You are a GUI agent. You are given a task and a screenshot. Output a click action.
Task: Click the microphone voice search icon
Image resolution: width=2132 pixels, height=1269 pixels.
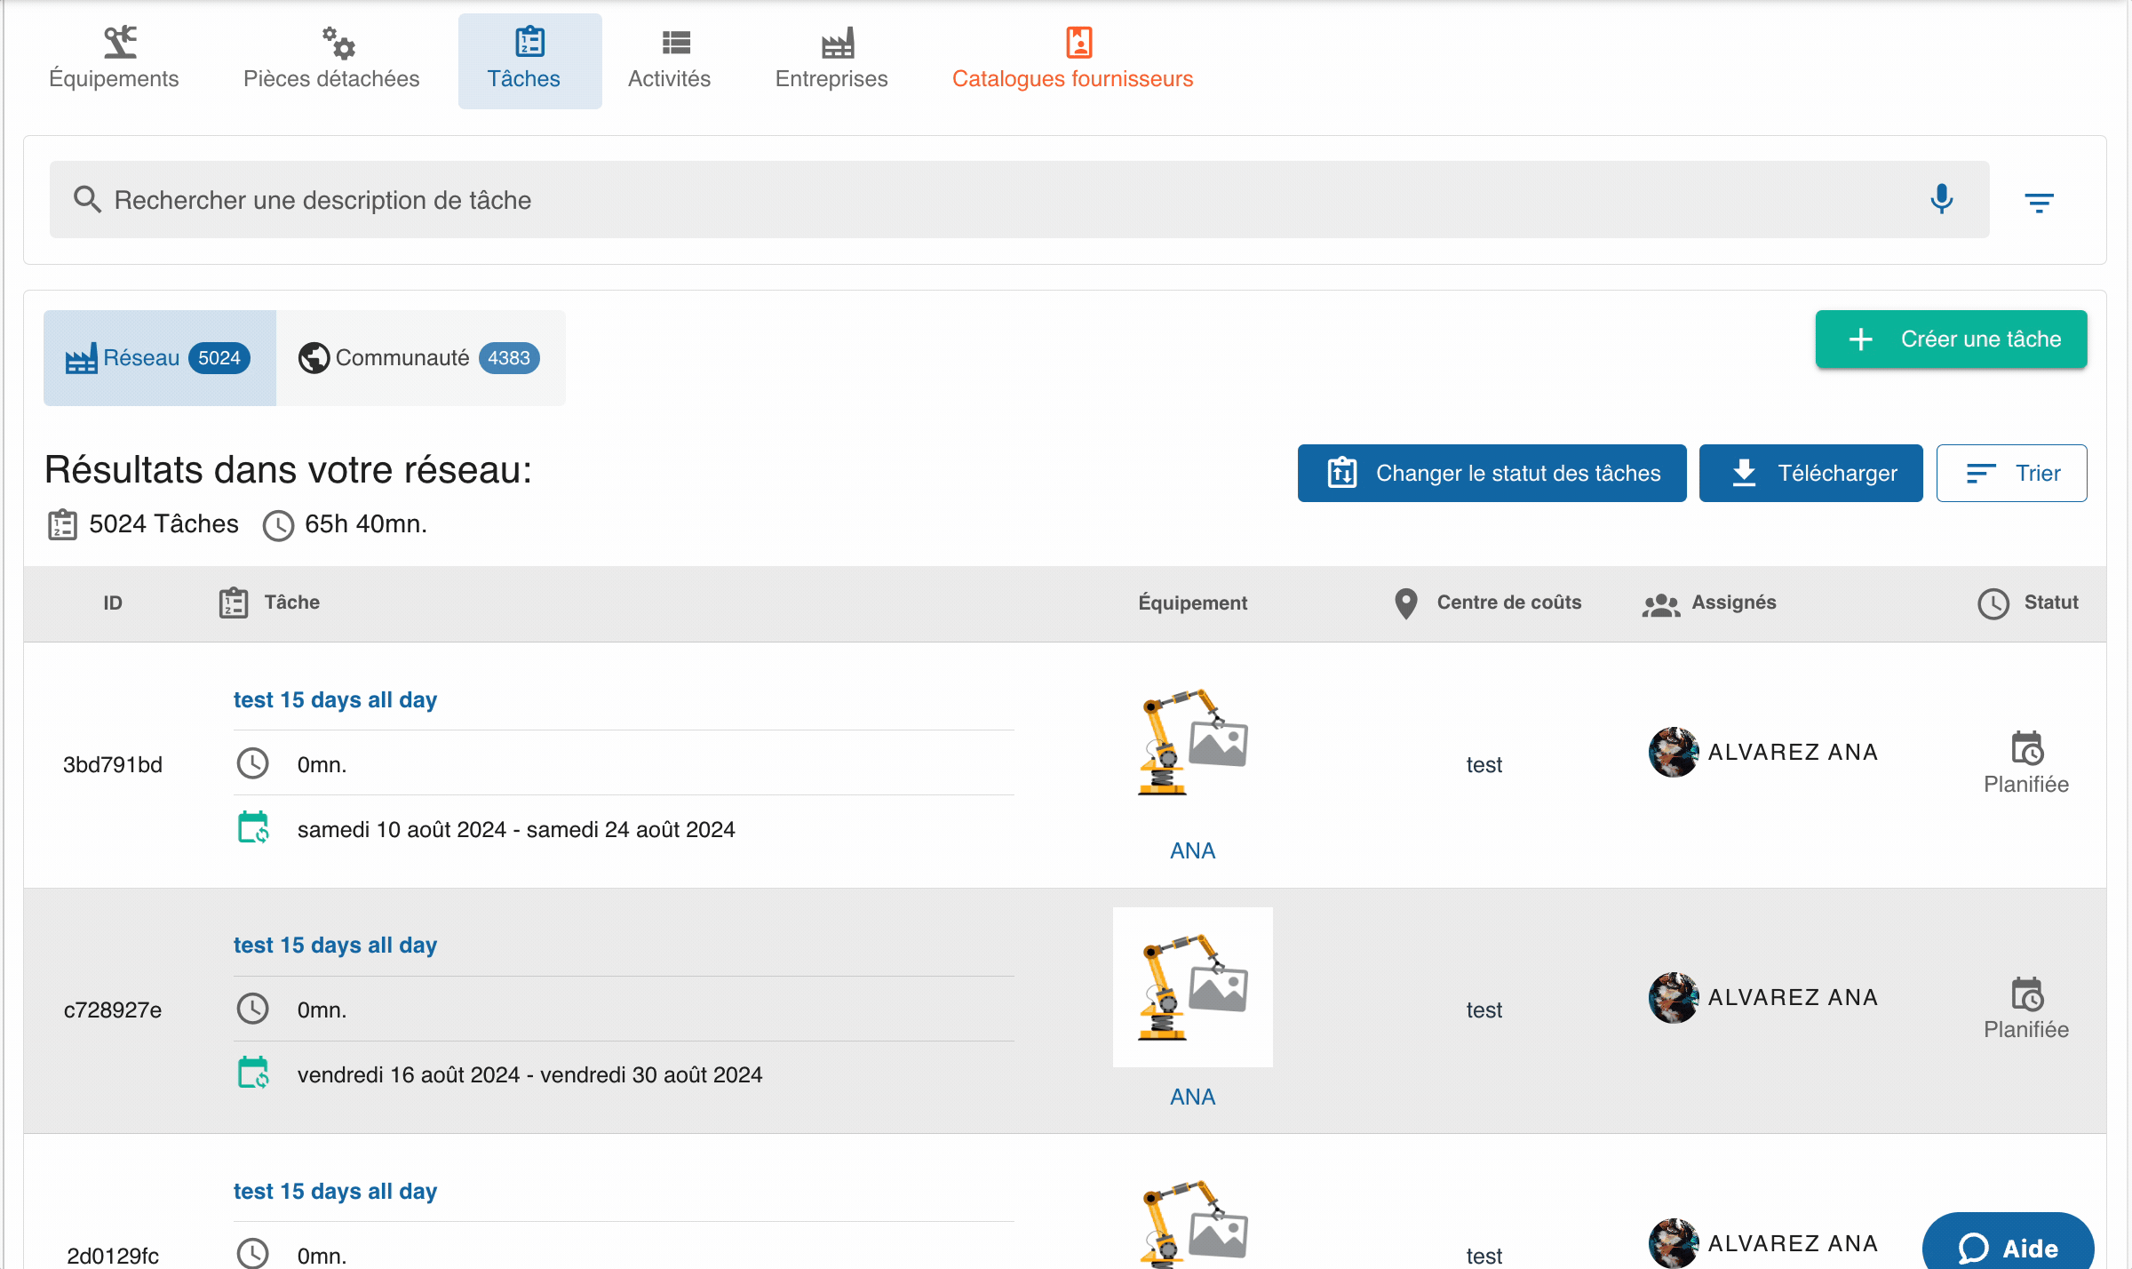1941,199
